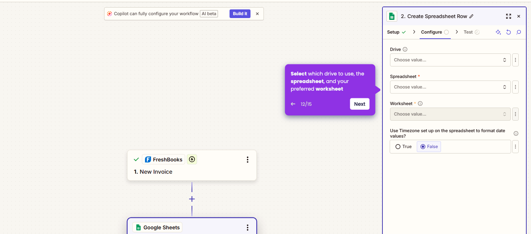531x234 pixels.
Task: Click the undo/refresh arrow icon in panel
Action: (509, 32)
